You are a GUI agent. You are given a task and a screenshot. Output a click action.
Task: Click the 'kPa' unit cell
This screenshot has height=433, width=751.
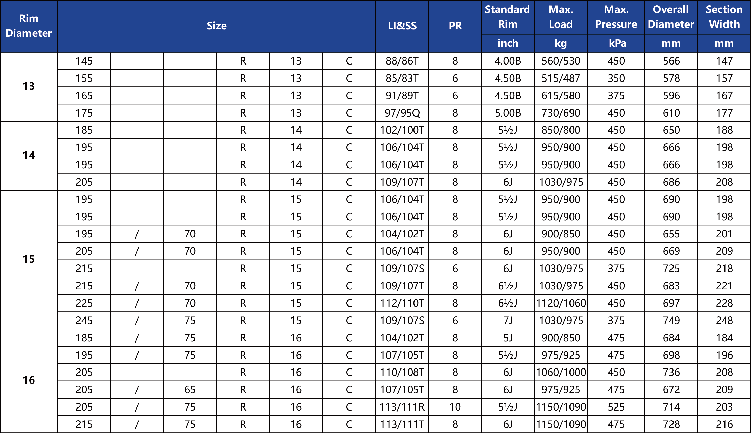(x=616, y=43)
